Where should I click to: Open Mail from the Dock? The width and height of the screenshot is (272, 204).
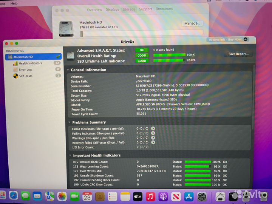point(37,196)
